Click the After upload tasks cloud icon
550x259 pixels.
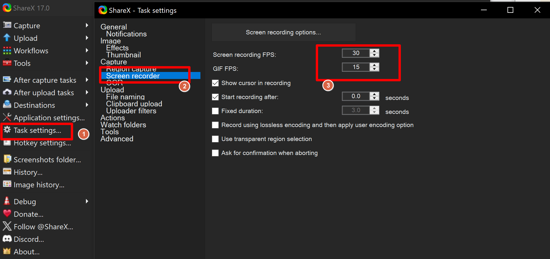point(7,92)
